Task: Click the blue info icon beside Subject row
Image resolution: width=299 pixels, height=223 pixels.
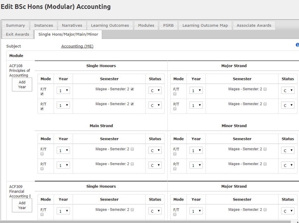Action: [297, 45]
